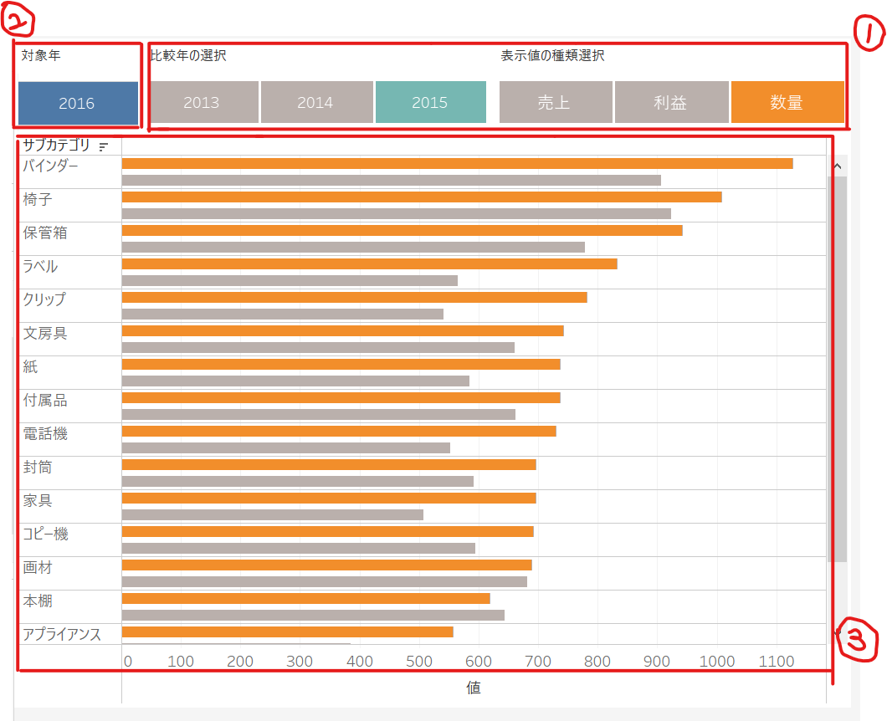Click the 比較年の選択 heading
Image resolution: width=887 pixels, height=721 pixels.
(x=188, y=55)
